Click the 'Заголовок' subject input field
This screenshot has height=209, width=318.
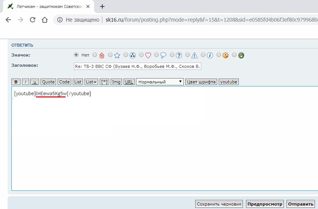click(x=137, y=66)
